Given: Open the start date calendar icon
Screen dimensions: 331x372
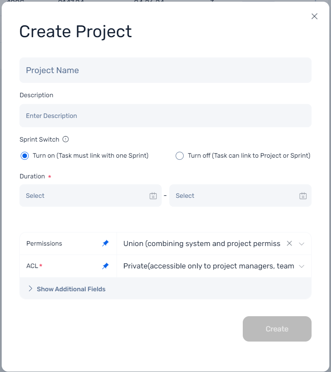Looking at the screenshot, I should tap(153, 196).
